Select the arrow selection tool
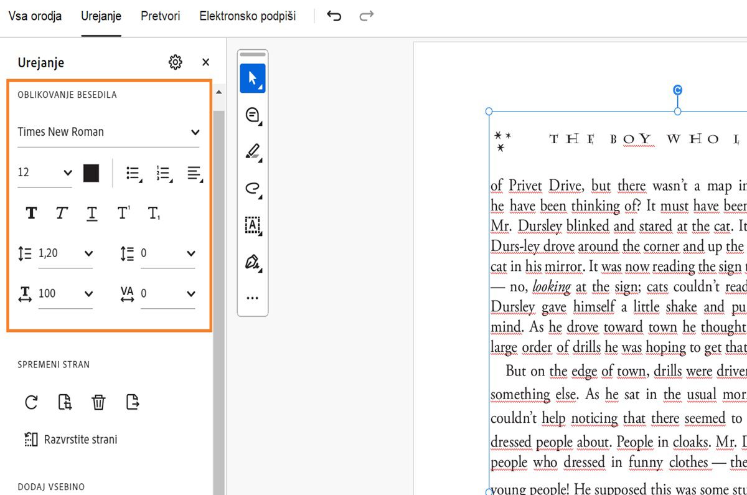The image size is (747, 495). (252, 78)
